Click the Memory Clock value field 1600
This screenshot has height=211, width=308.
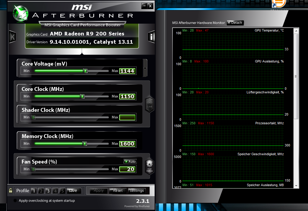pyautogui.click(x=127, y=144)
